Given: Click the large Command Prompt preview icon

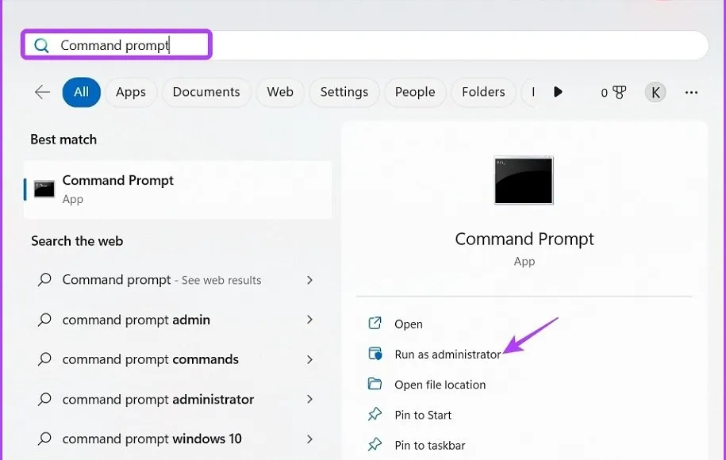Looking at the screenshot, I should [x=524, y=181].
